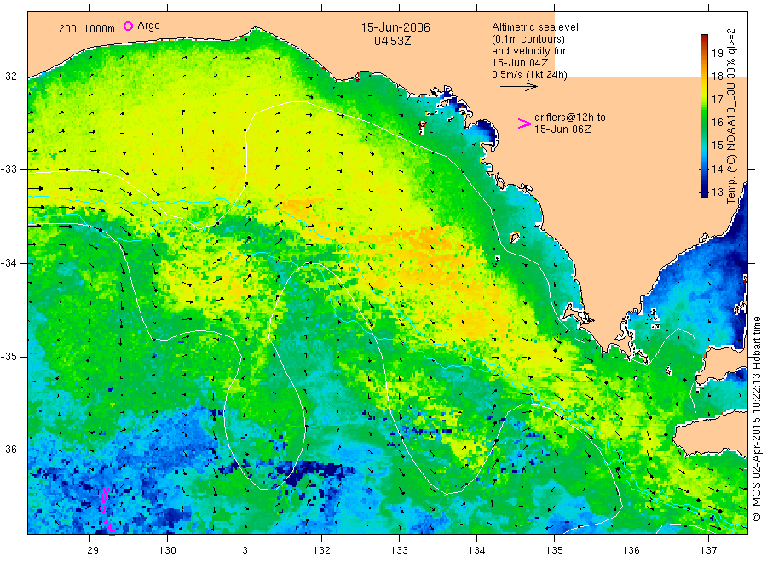Viewport: 767px width, 562px height.
Task: Click the longitude axis label 131
Action: pyautogui.click(x=245, y=551)
